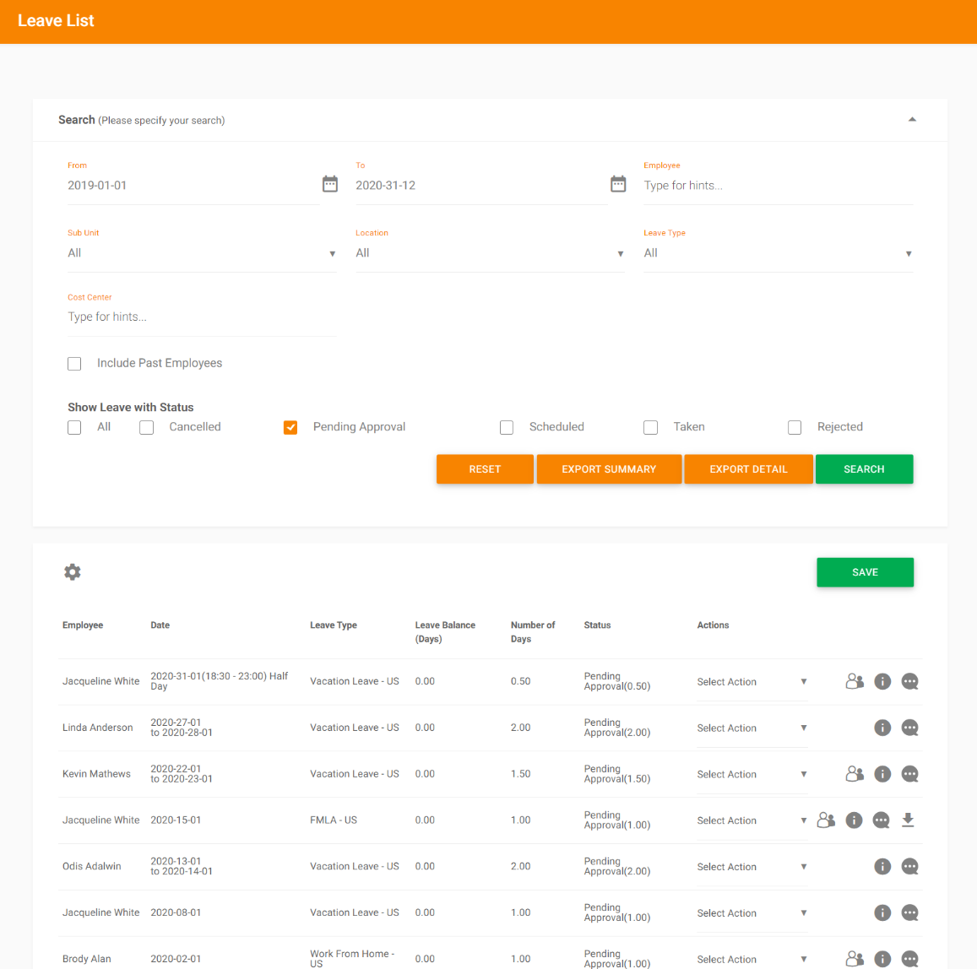This screenshot has width=977, height=969.
Task: Collapse the Search panel with the arrow
Action: [912, 120]
